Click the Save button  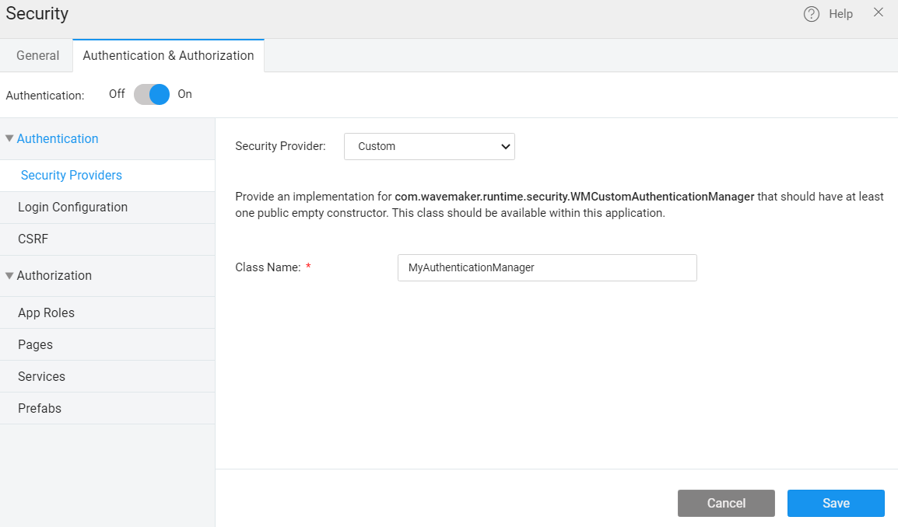(x=836, y=503)
